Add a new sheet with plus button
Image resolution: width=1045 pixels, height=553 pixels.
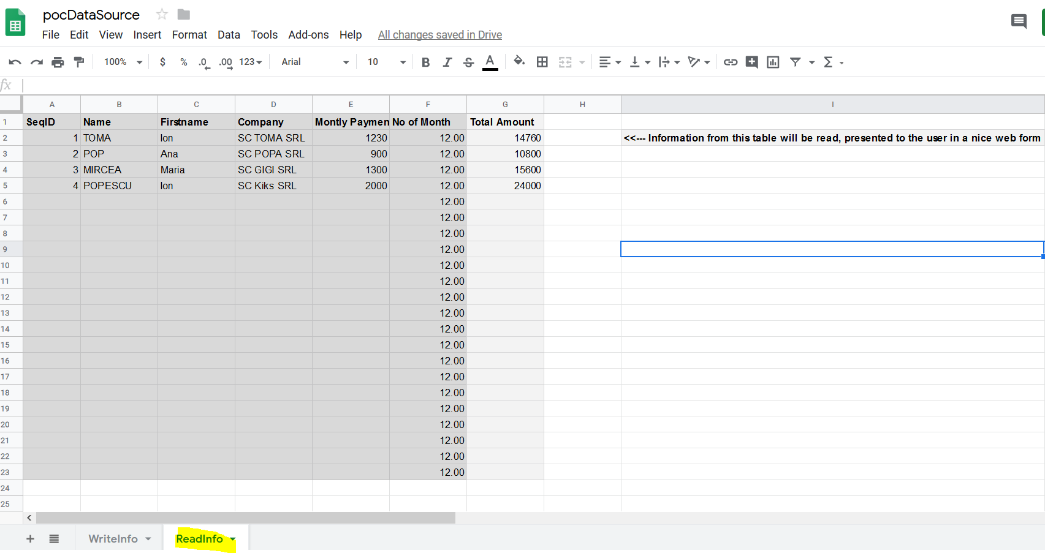pos(30,539)
